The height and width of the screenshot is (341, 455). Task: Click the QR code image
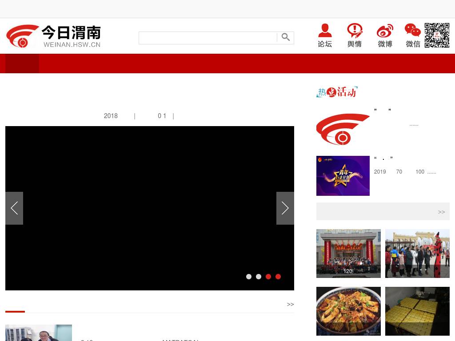tap(437, 36)
